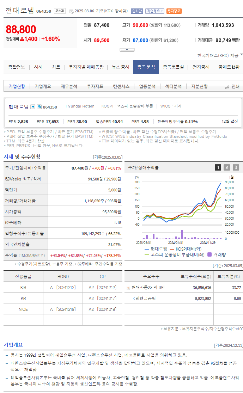
Task: Select the 기업개요 sub-tab
Action: [x=43, y=86]
